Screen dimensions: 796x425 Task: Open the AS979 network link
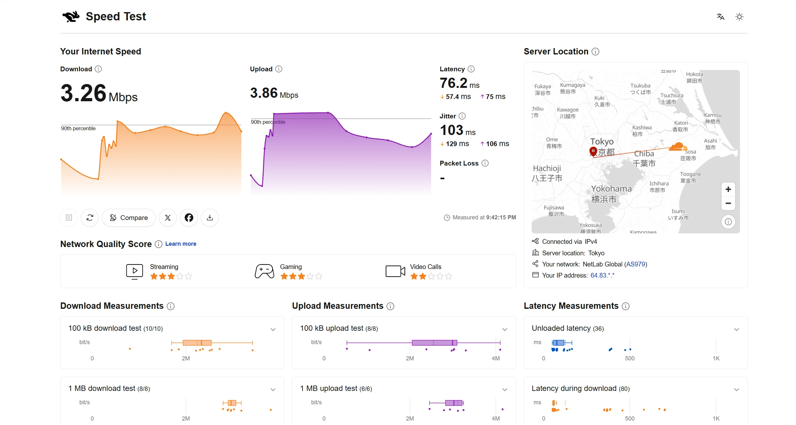[636, 264]
